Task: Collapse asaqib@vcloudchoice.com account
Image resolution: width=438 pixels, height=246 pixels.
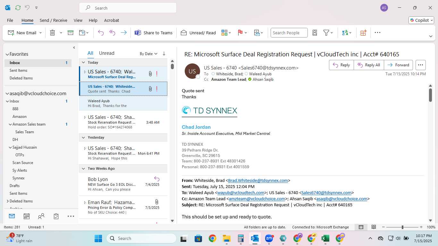Action: [7, 94]
